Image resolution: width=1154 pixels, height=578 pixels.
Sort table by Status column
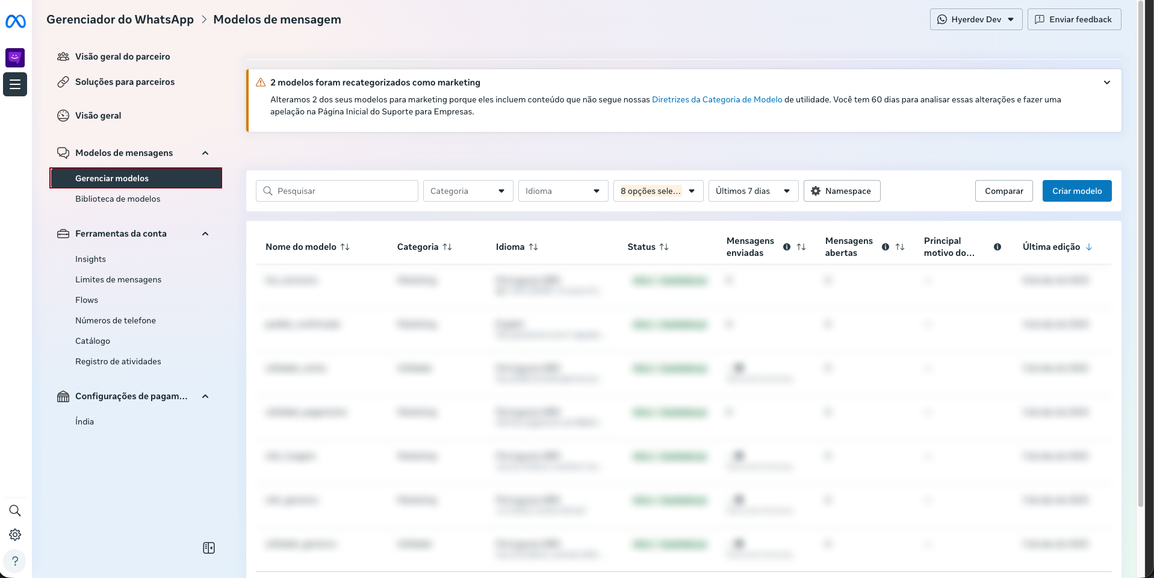[664, 247]
